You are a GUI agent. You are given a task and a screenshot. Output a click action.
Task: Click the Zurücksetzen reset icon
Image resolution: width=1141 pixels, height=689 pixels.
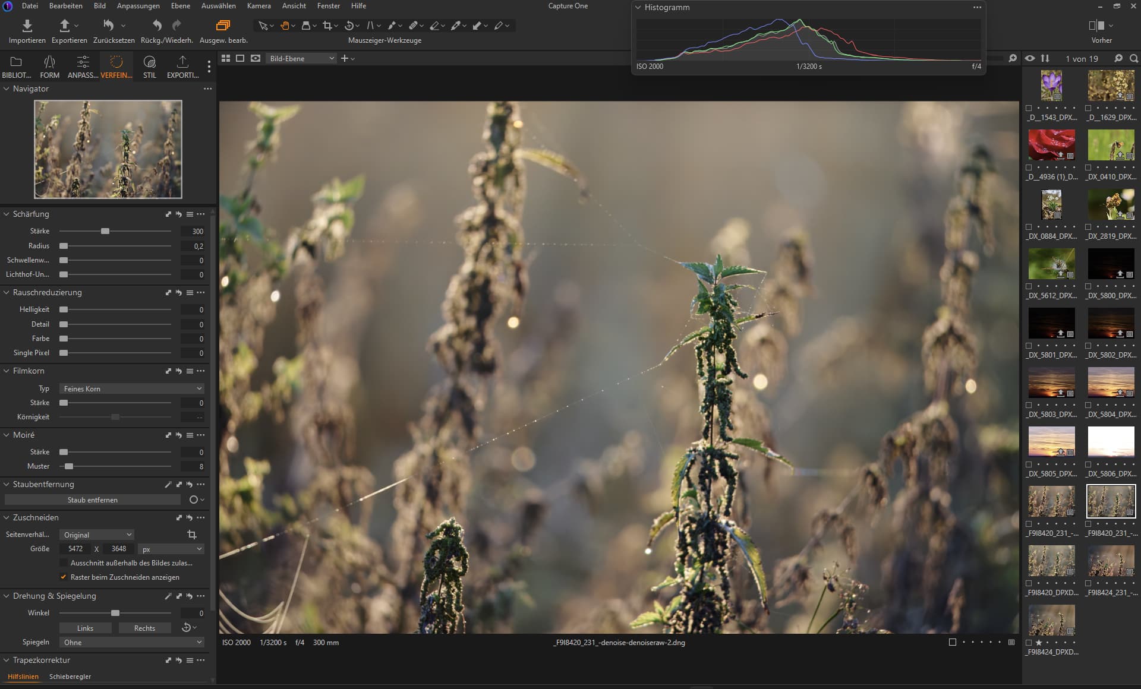coord(109,26)
